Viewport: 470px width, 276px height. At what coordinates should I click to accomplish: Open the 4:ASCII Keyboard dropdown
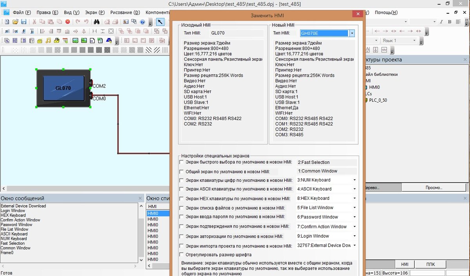point(354,189)
